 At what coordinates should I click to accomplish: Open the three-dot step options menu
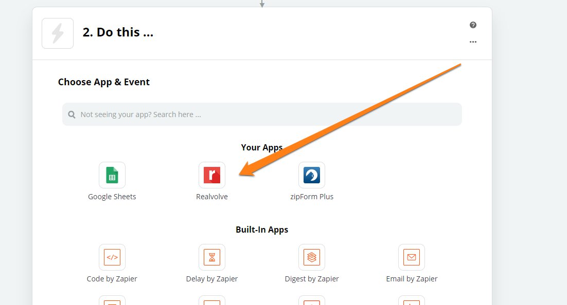[473, 42]
